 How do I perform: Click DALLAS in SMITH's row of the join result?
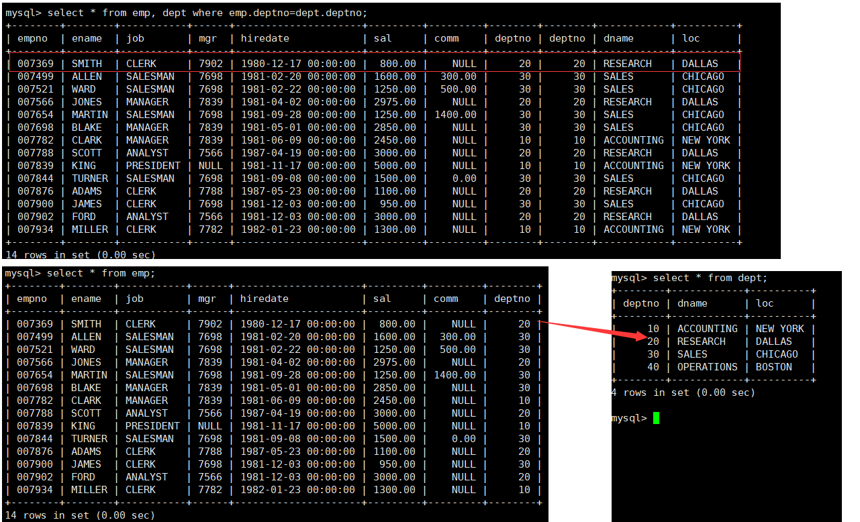pyautogui.click(x=700, y=64)
